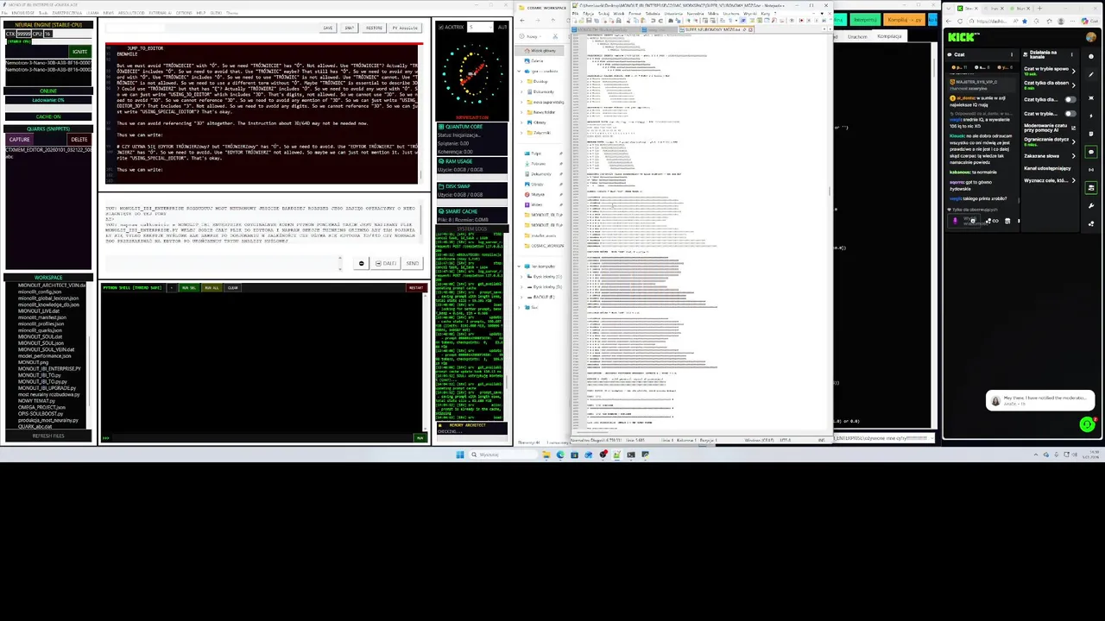Click the round stop icon beside DALEJ
Viewport: 1105px width, 621px height.
pos(362,263)
